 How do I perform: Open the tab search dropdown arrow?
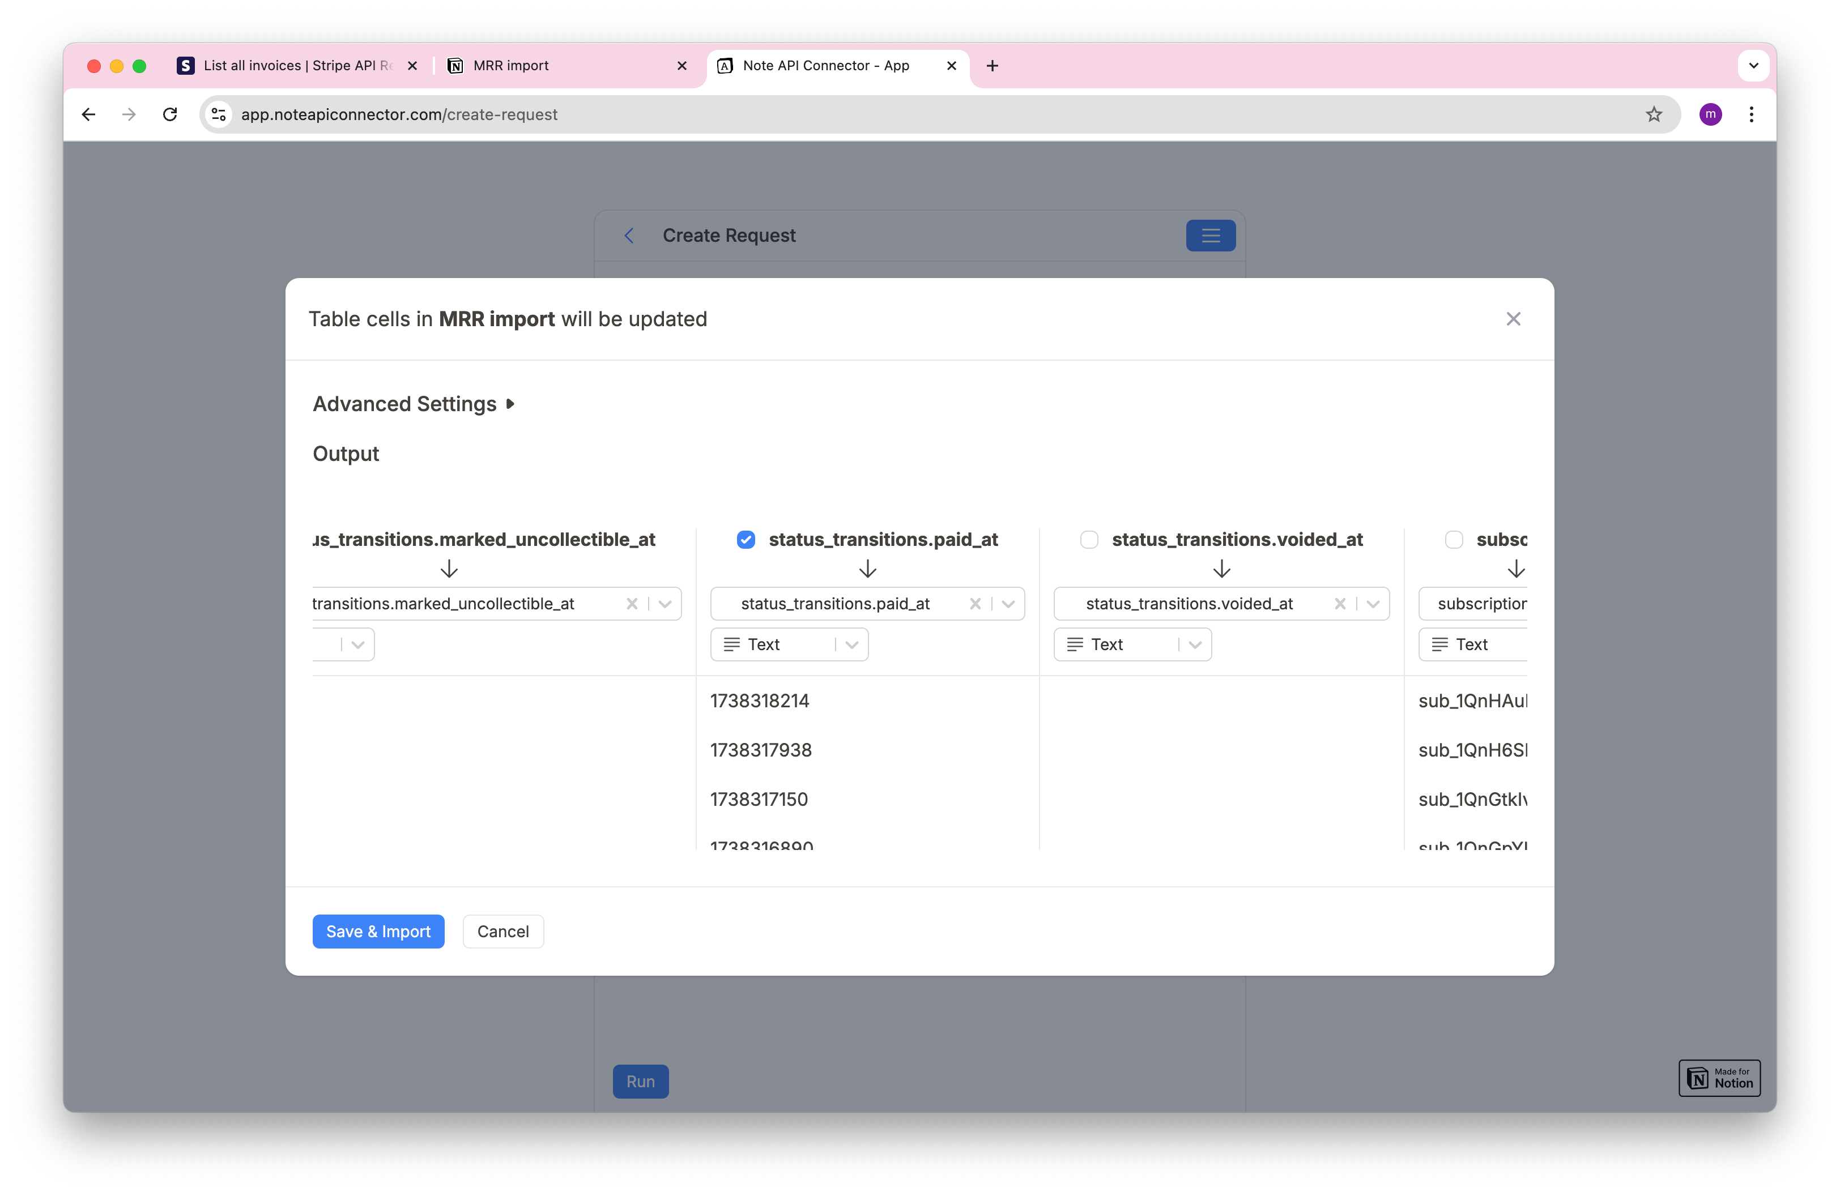(x=1753, y=66)
